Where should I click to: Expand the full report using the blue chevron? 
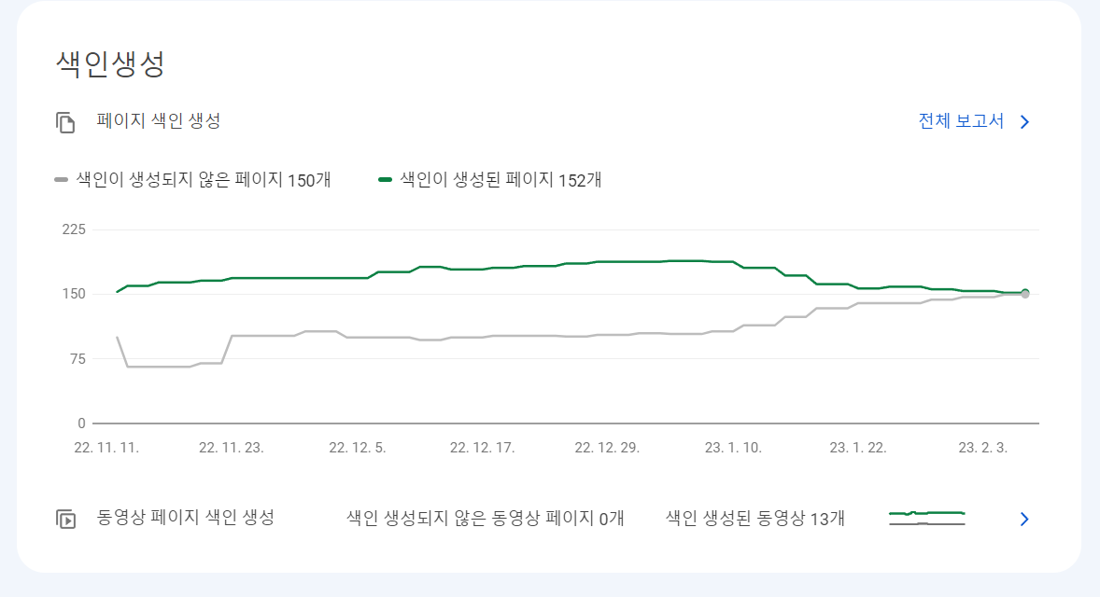(x=1025, y=121)
